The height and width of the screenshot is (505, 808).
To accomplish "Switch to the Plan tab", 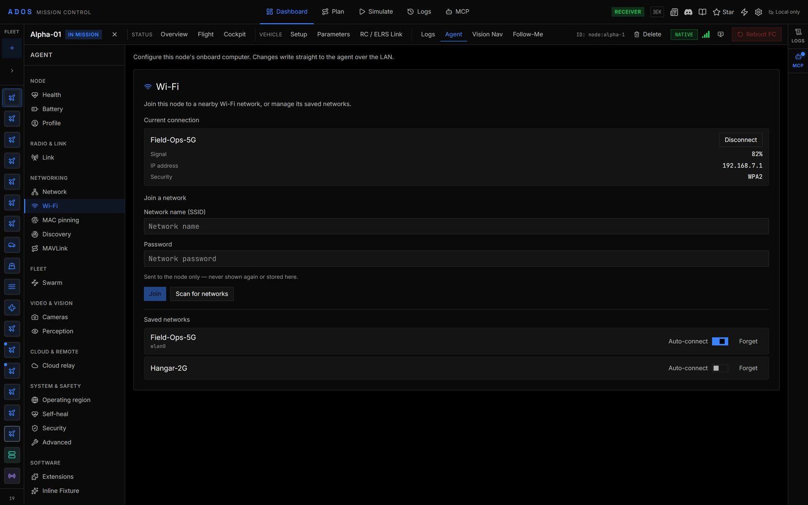I will tap(333, 12).
